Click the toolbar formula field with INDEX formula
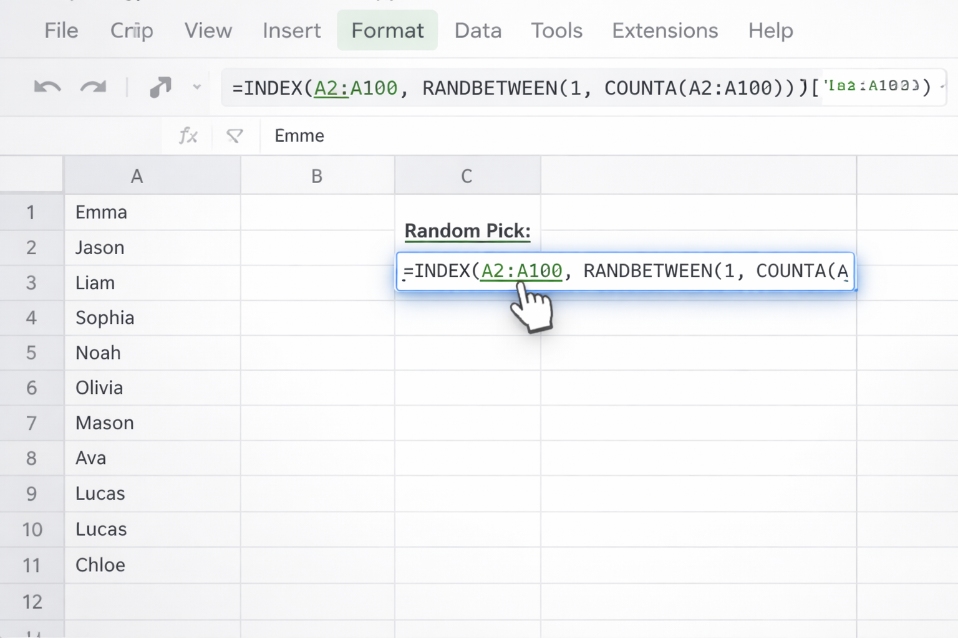This screenshot has height=638, width=958. [584, 87]
